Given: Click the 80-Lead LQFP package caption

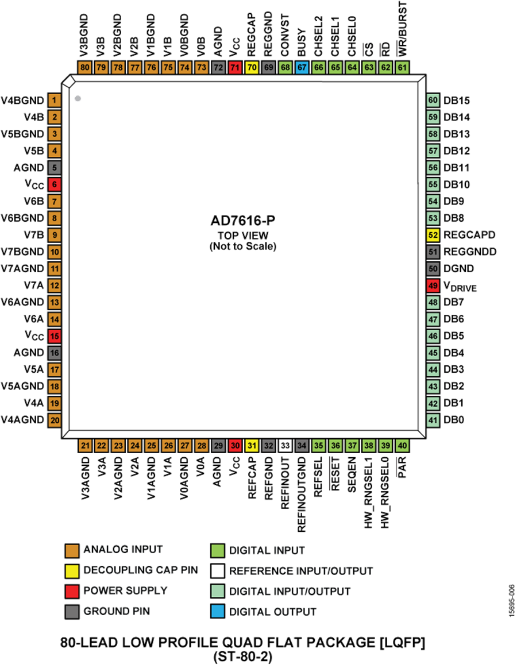Looking at the screenshot, I should click(x=243, y=643).
